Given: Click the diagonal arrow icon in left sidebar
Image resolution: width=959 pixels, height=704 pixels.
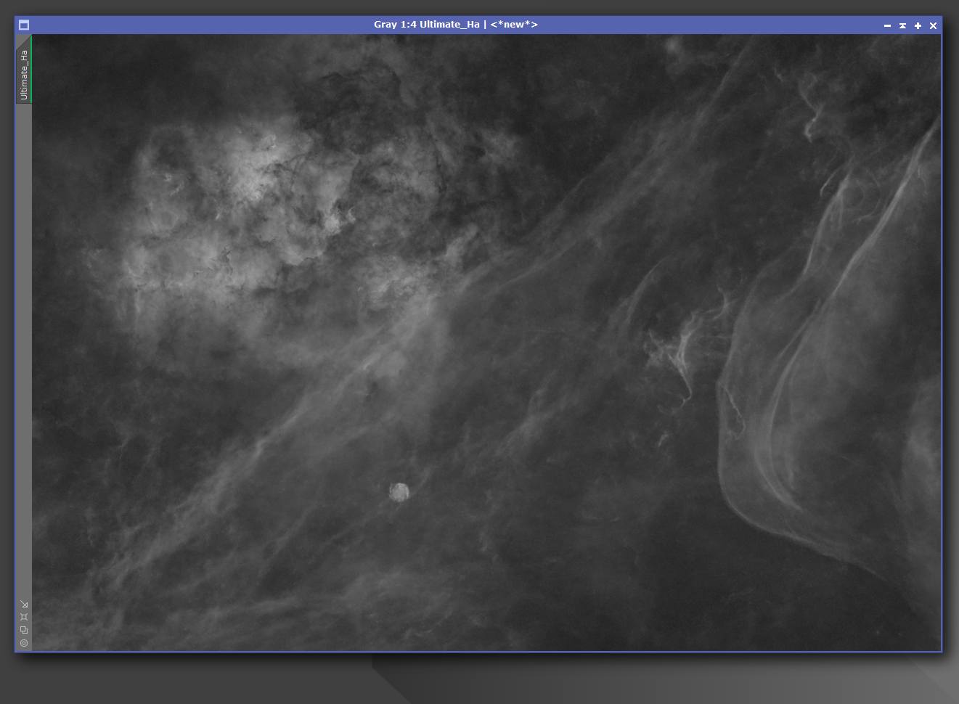Looking at the screenshot, I should pos(24,604).
